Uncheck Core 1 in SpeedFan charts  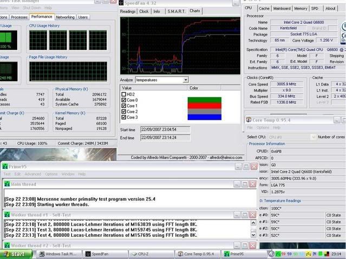(124, 106)
